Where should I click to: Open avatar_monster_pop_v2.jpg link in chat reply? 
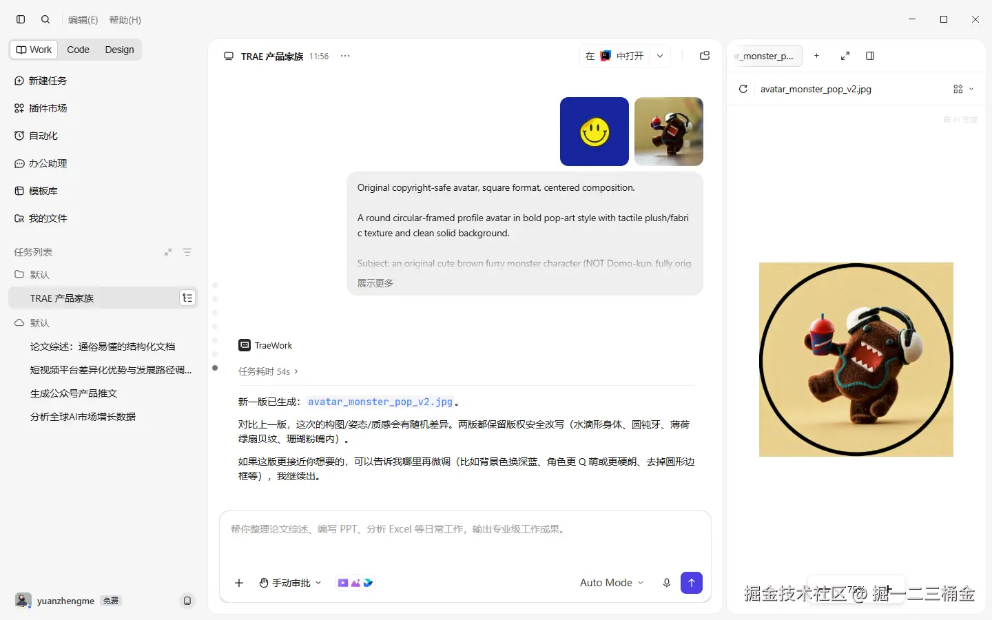coord(380,402)
